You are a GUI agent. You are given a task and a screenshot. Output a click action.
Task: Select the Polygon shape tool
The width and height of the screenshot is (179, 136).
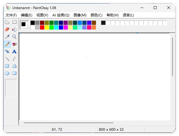[x=14, y=66]
